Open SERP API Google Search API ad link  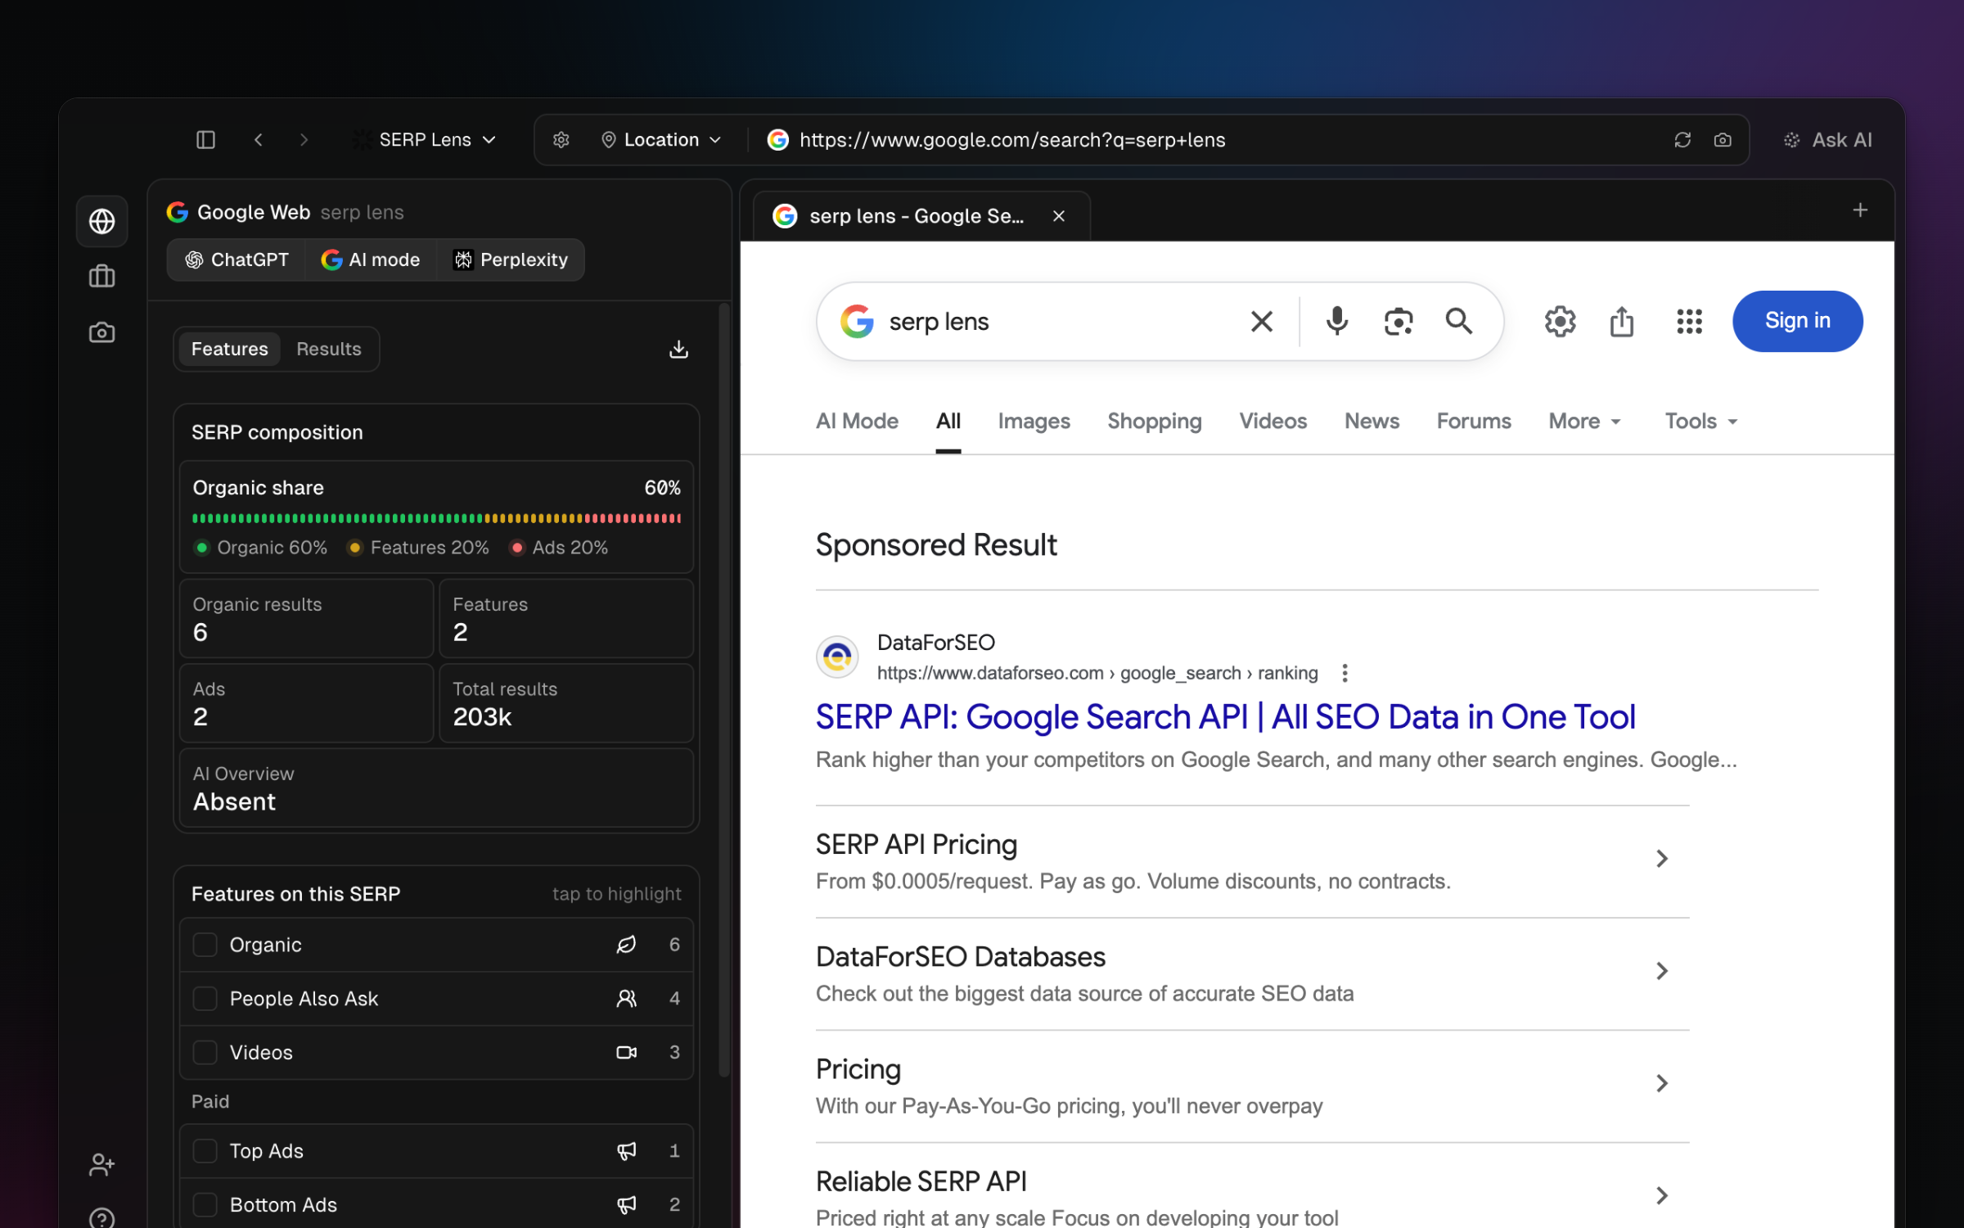click(1225, 717)
